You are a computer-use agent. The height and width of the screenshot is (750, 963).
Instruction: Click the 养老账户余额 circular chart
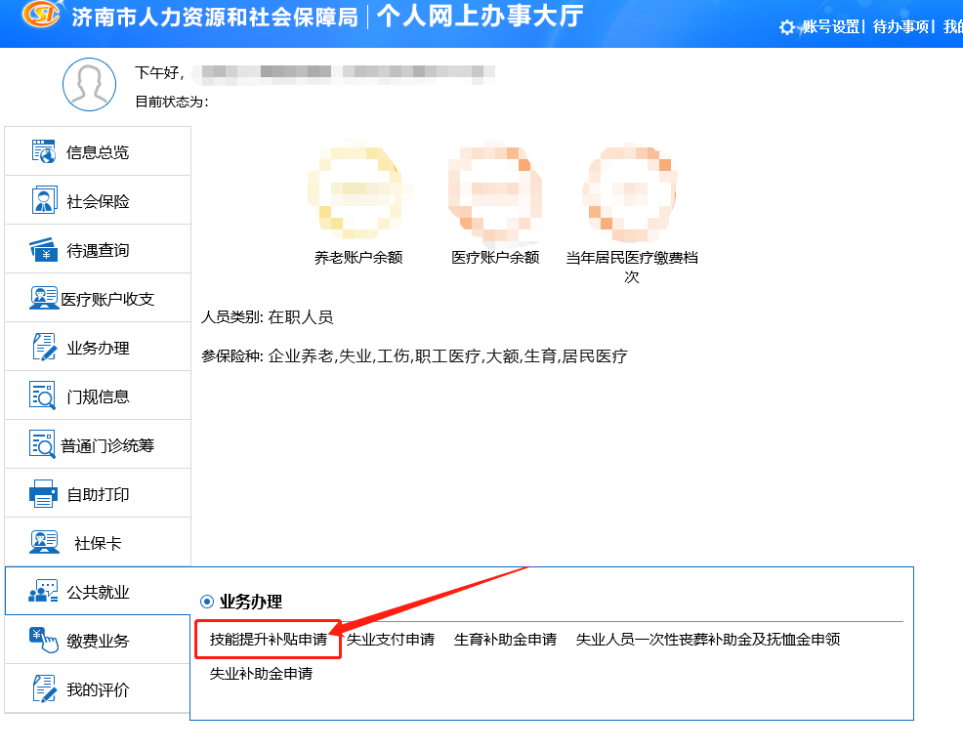pos(358,191)
